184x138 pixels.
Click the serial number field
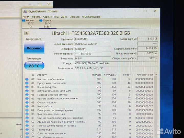[93, 44]
